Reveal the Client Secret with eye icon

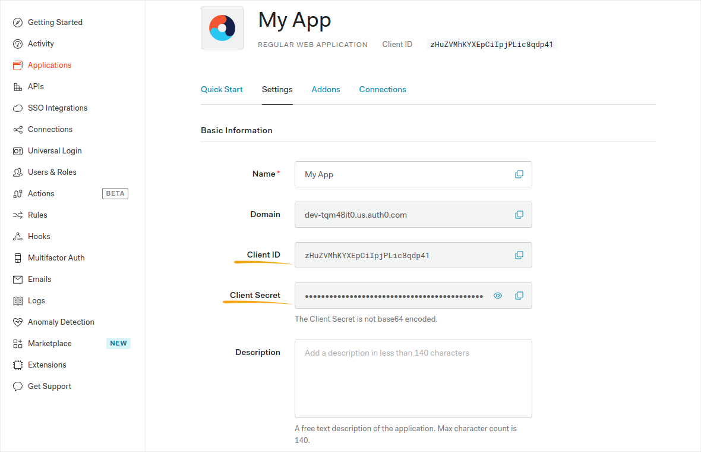[x=498, y=296]
